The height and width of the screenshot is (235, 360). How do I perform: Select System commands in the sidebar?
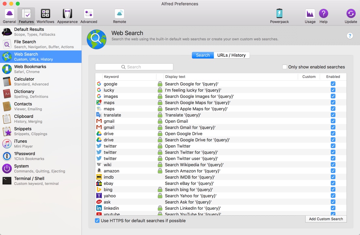[x=41, y=168]
